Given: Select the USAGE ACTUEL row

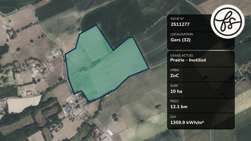Looking at the screenshot, I should pos(201,59).
